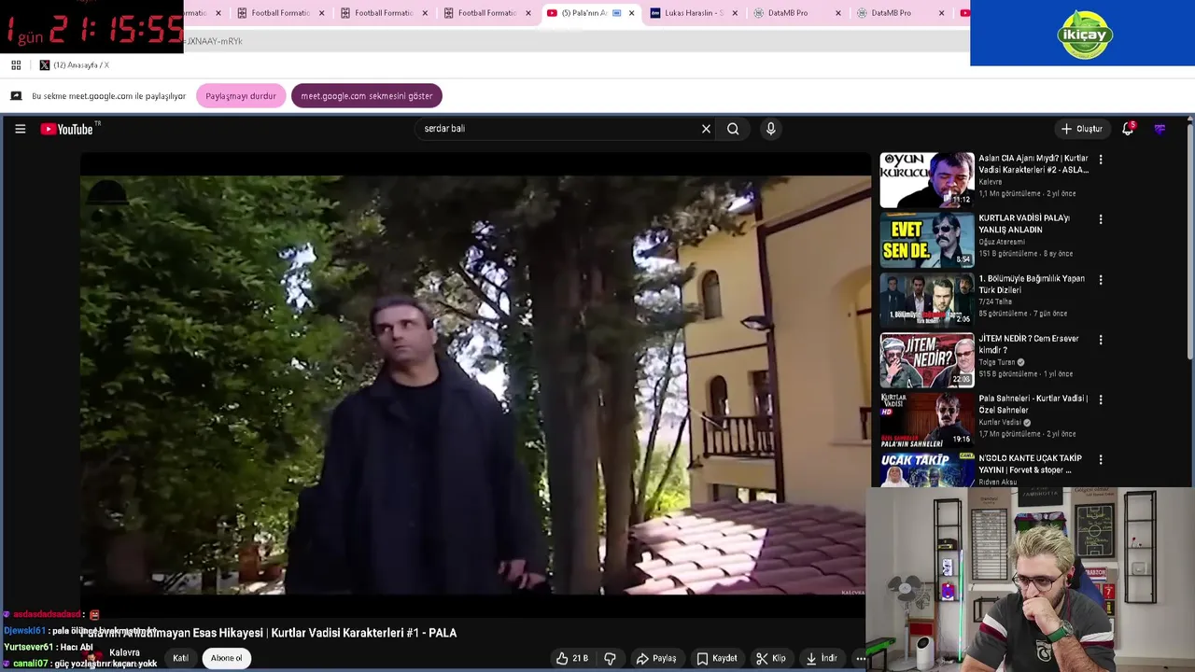Dislike the video with thumbs-down icon
This screenshot has width=1195, height=672.
point(610,658)
